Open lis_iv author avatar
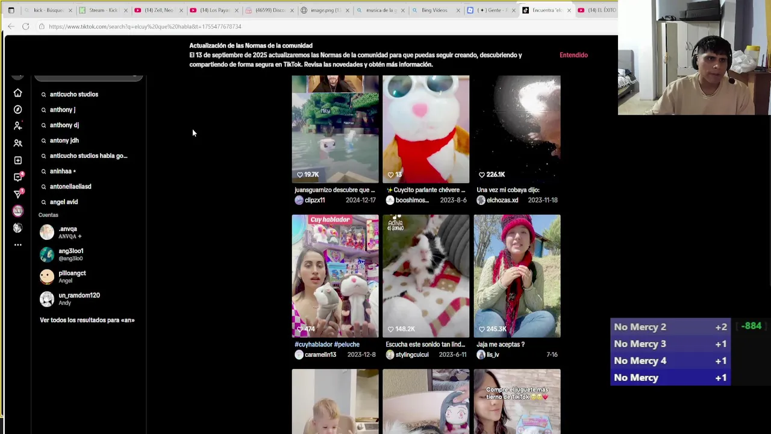 (481, 354)
